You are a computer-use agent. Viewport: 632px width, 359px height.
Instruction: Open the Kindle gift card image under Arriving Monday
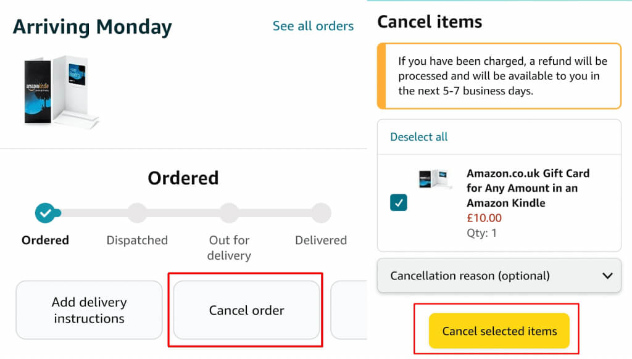[60, 93]
